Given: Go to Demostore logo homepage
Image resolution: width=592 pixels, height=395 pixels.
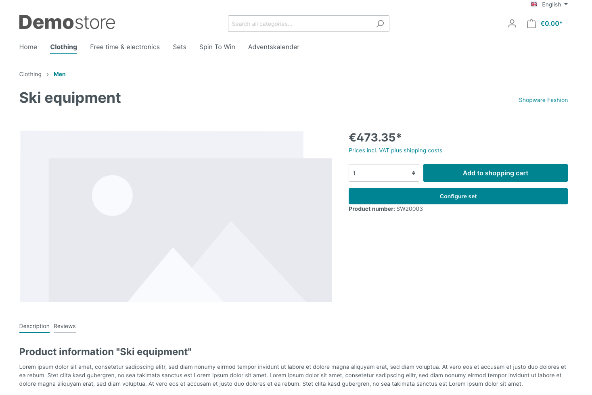Looking at the screenshot, I should coord(67,23).
